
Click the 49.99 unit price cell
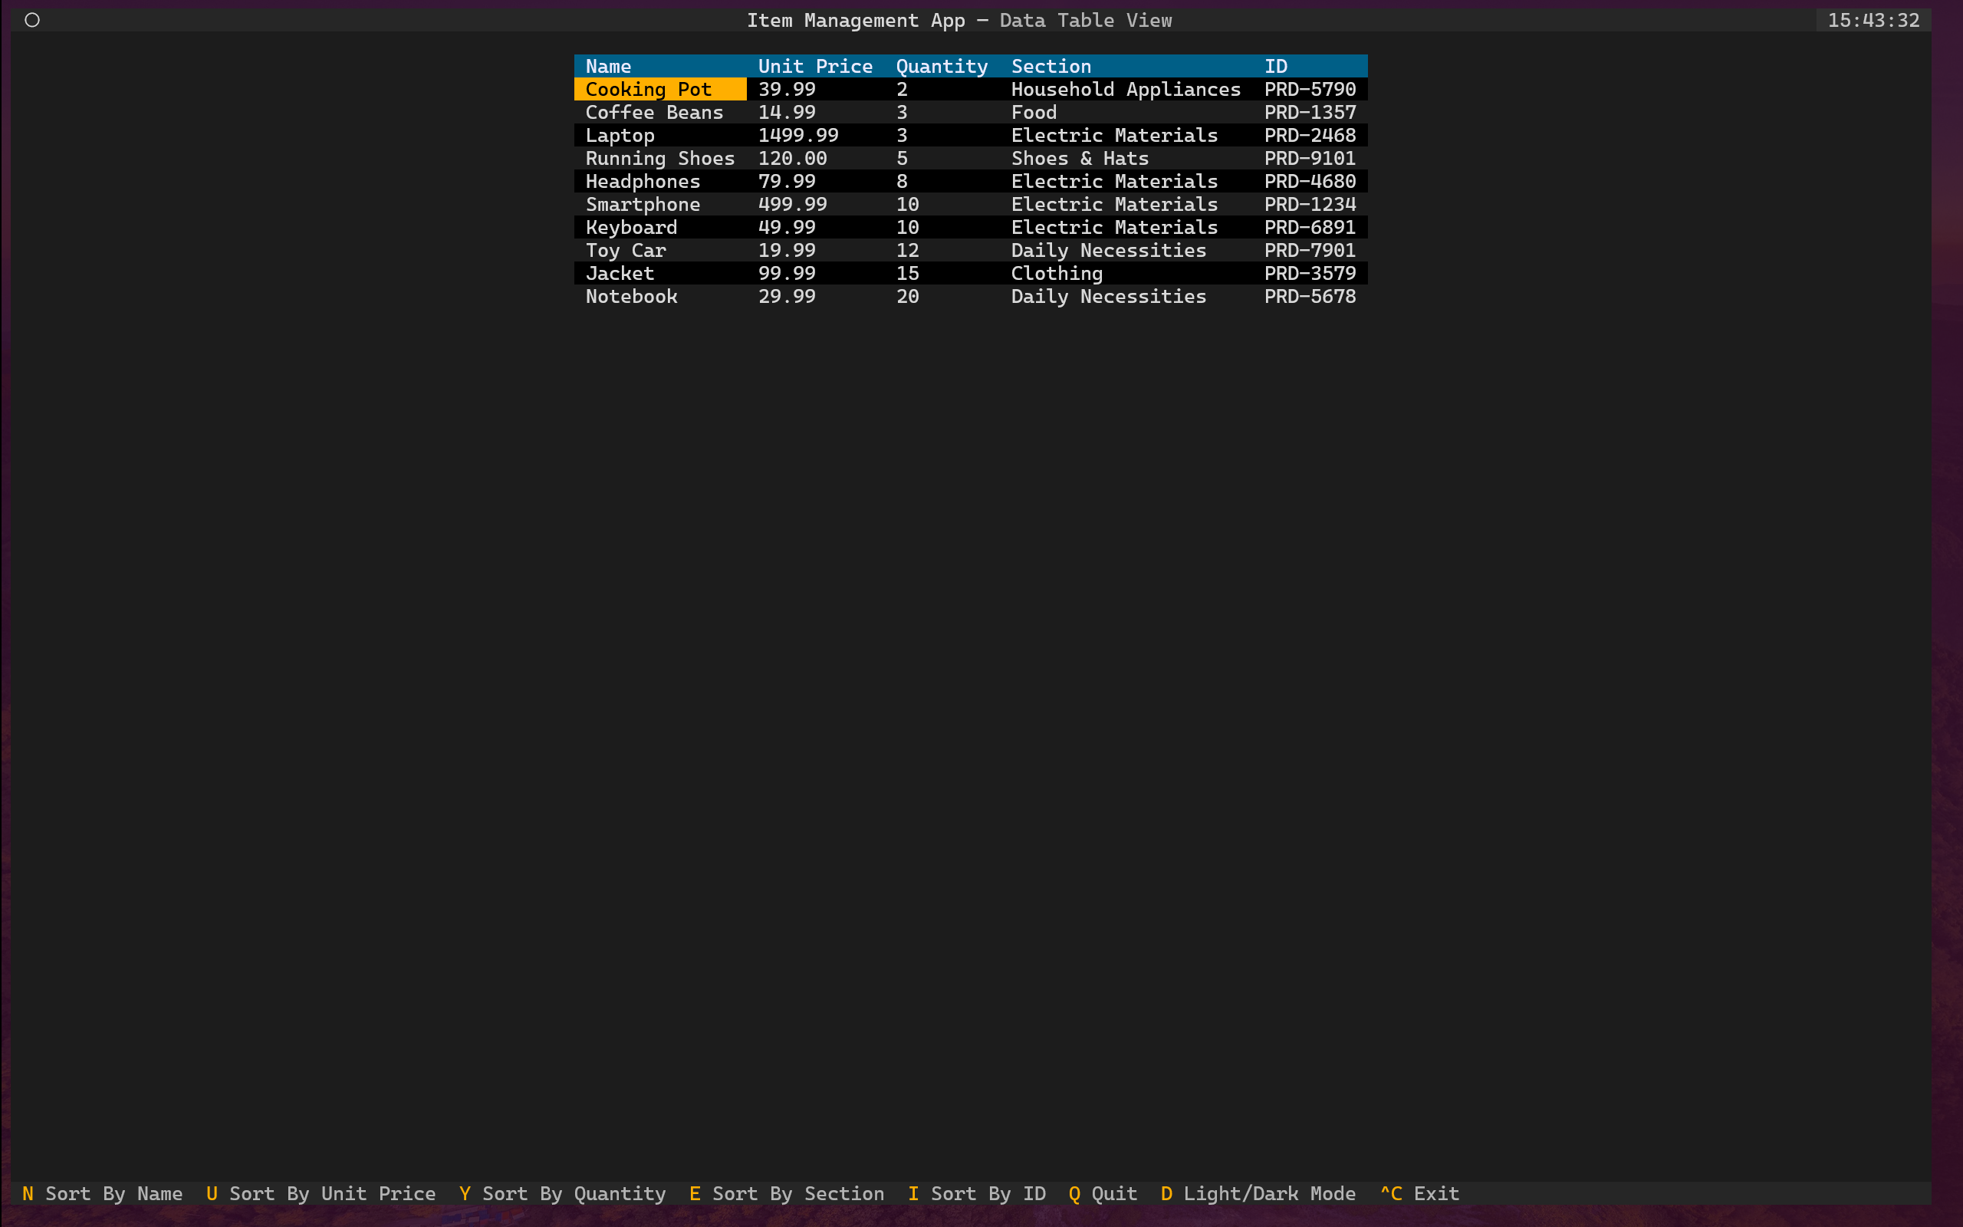pos(816,227)
